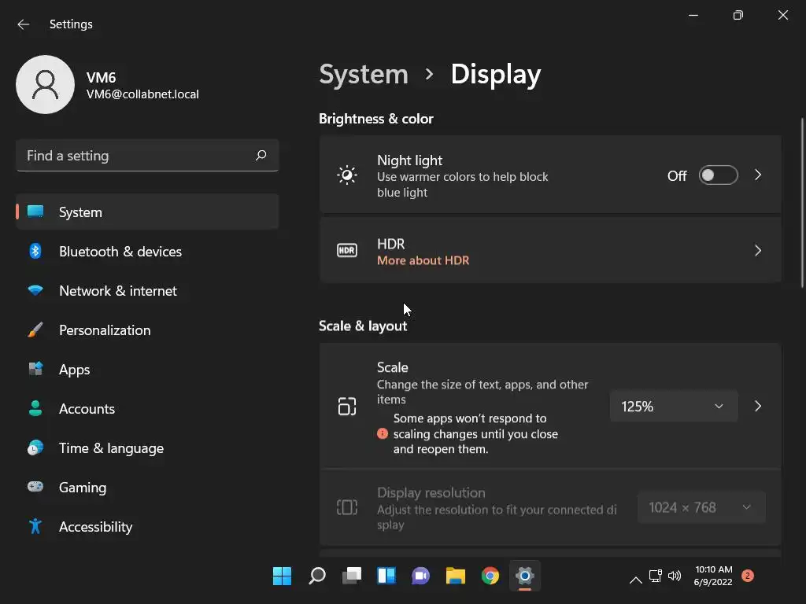This screenshot has width=806, height=604.
Task: Select System in the sidebar
Action: click(147, 212)
